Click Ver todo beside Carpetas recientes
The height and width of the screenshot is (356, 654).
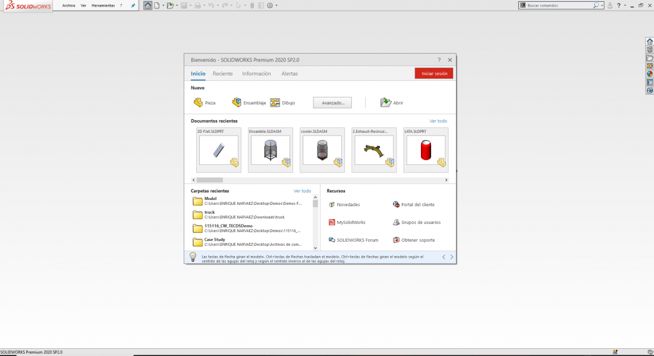302,191
